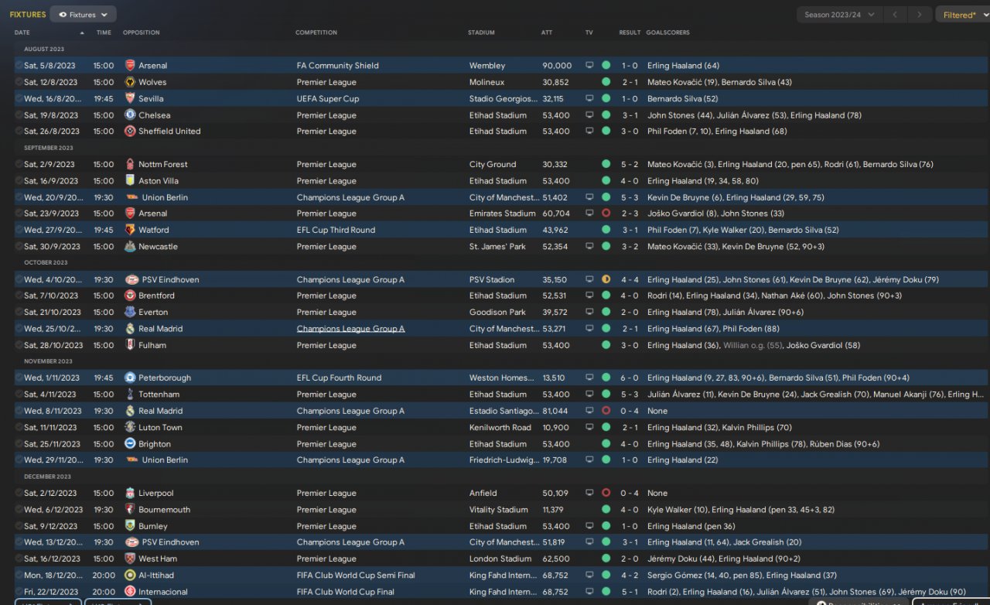This screenshot has width=990, height=605.
Task: Click the Internacional club badge
Action: (130, 592)
